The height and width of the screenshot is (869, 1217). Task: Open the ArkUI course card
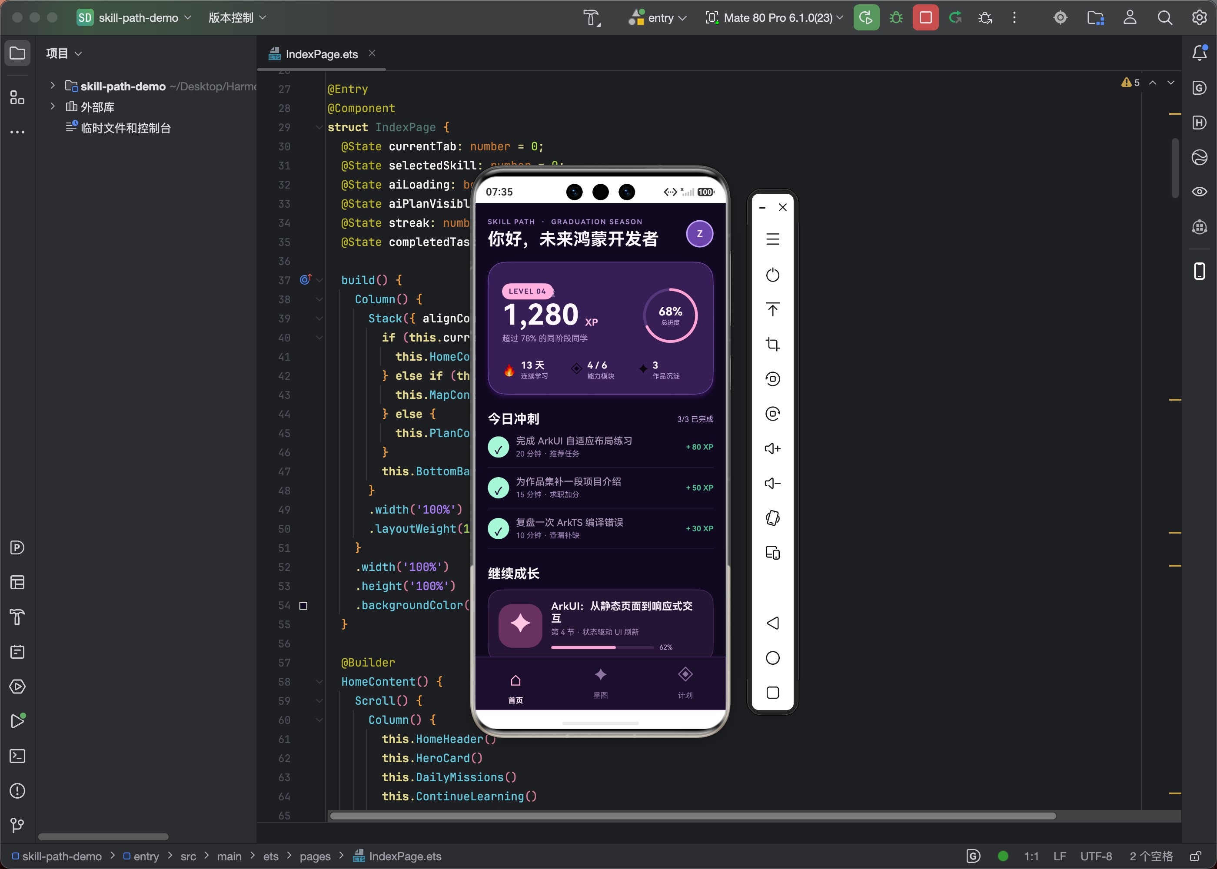coord(600,624)
